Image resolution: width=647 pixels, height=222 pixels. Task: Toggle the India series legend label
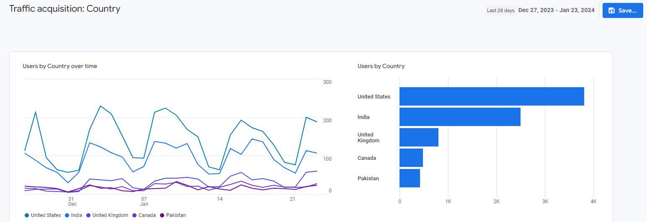[x=77, y=215]
